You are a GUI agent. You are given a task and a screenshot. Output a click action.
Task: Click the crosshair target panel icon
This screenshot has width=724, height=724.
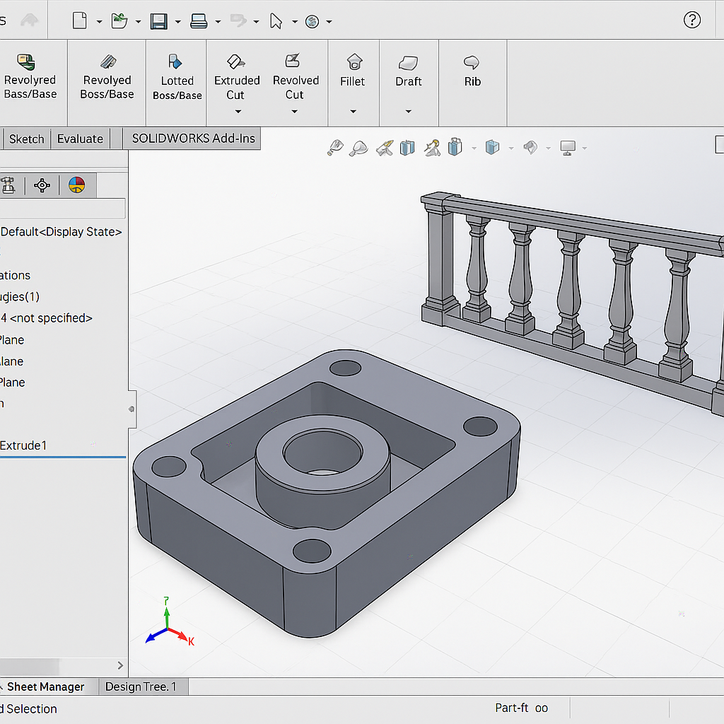click(x=42, y=185)
